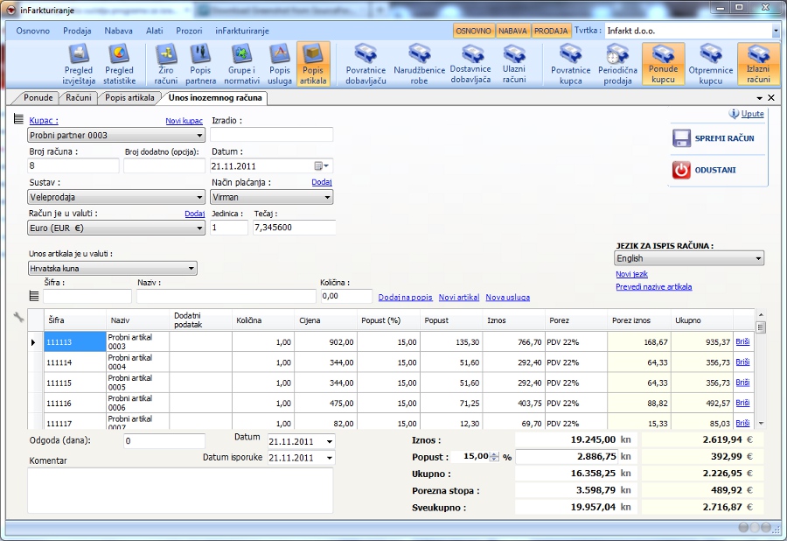Click the Novi artikal link

point(459,297)
